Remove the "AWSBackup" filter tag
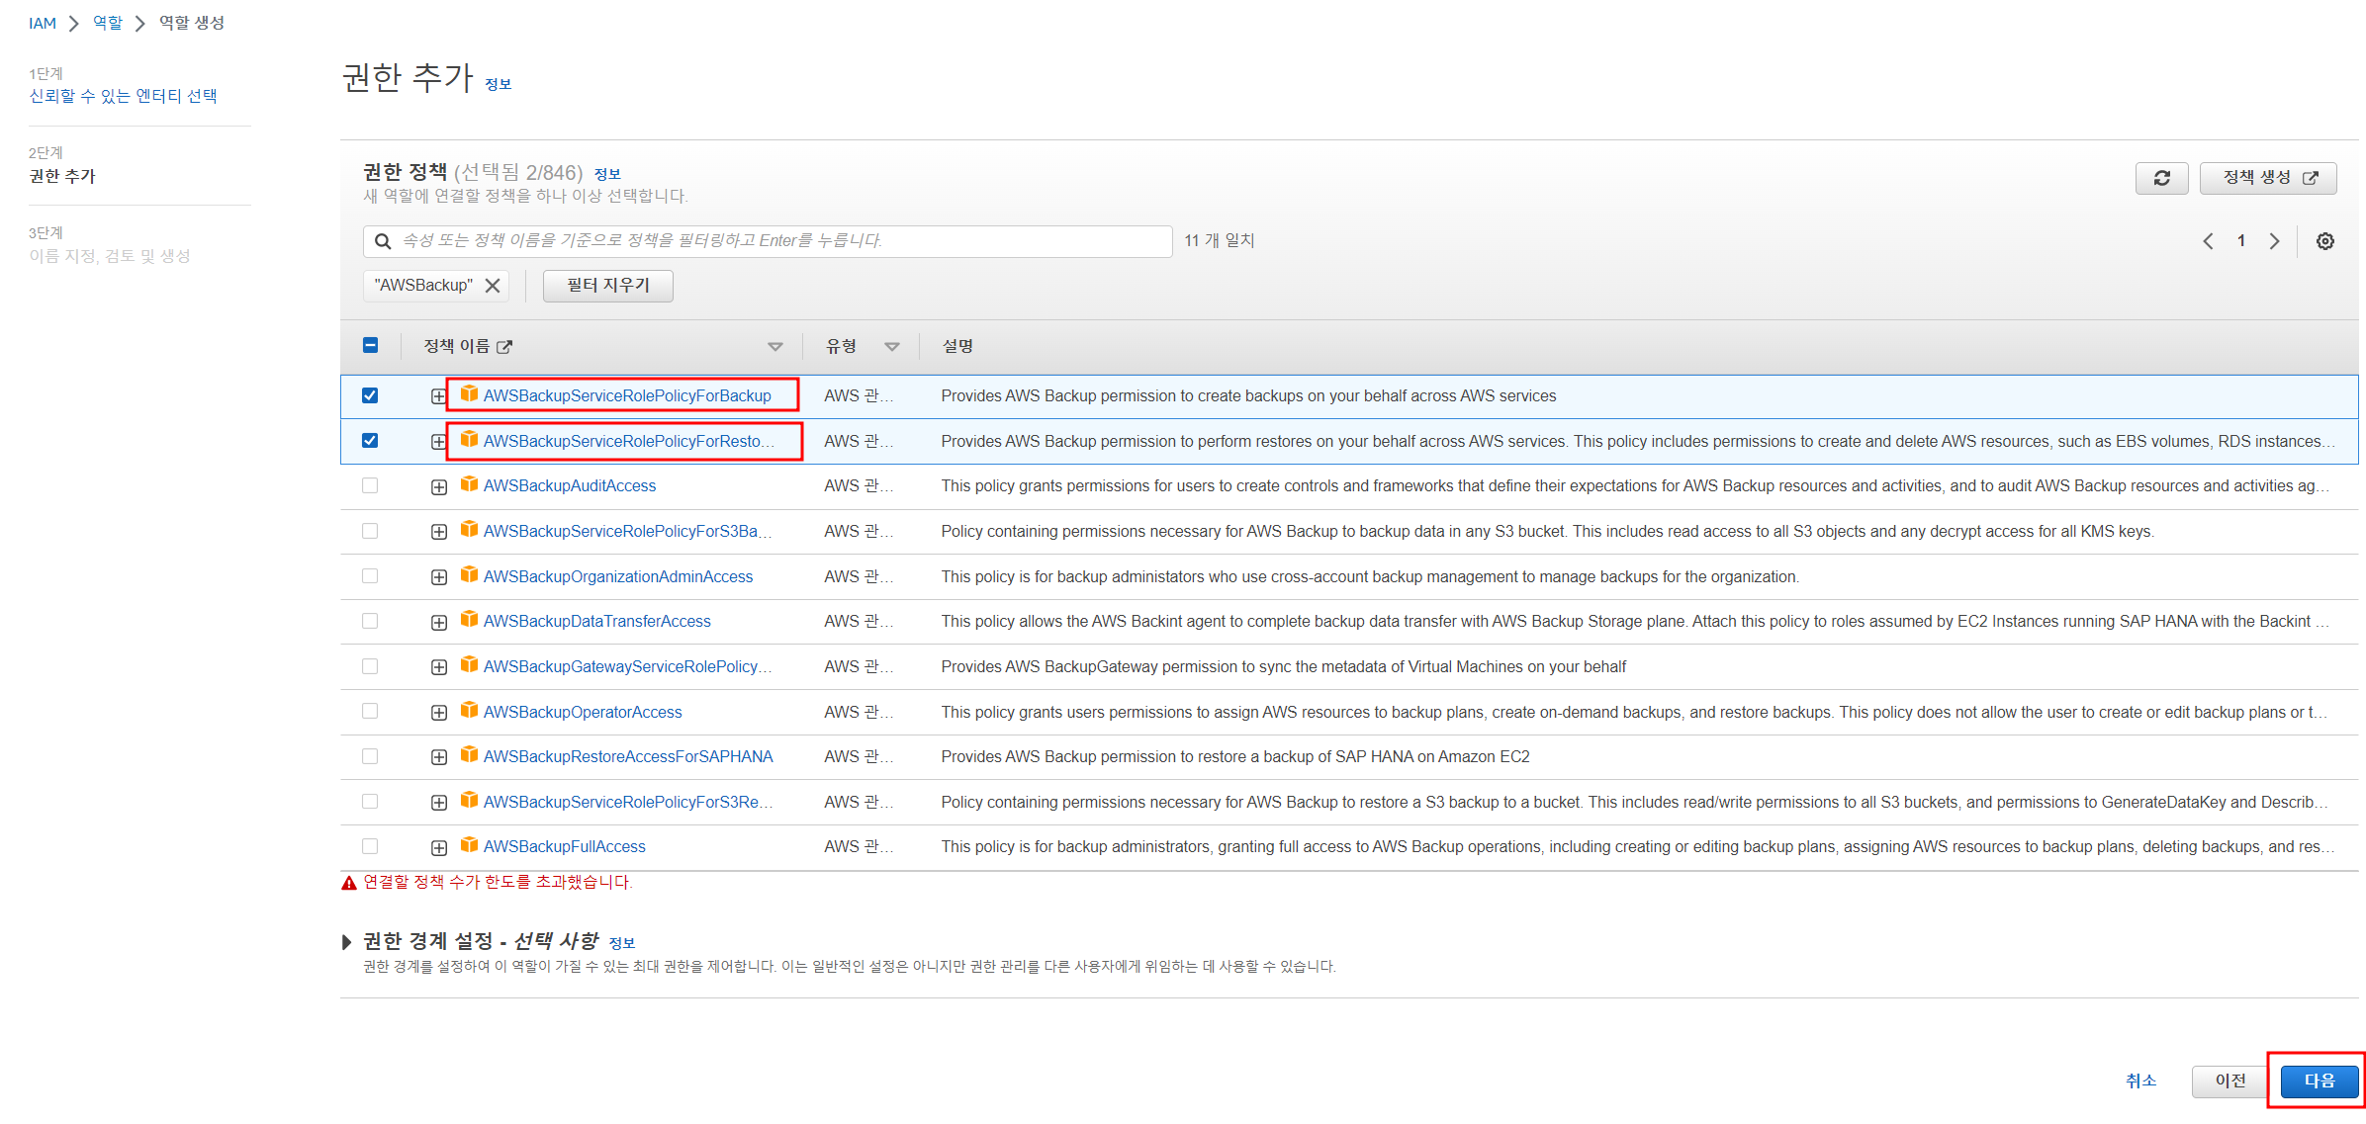Screen dimensions: 2366x1124 click(x=493, y=286)
